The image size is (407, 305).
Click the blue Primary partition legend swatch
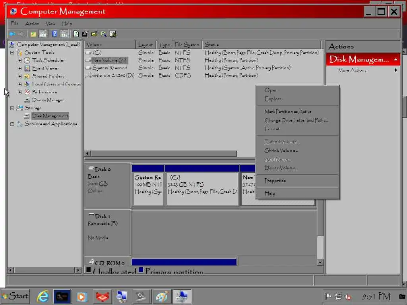(141, 270)
